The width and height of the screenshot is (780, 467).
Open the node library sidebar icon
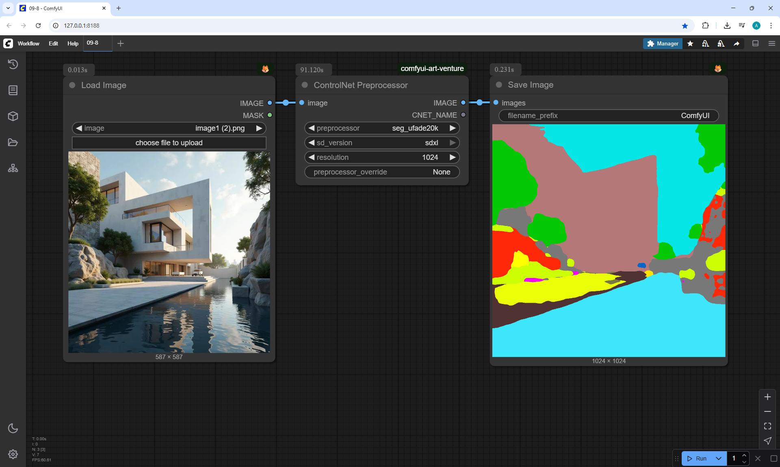coord(13,90)
